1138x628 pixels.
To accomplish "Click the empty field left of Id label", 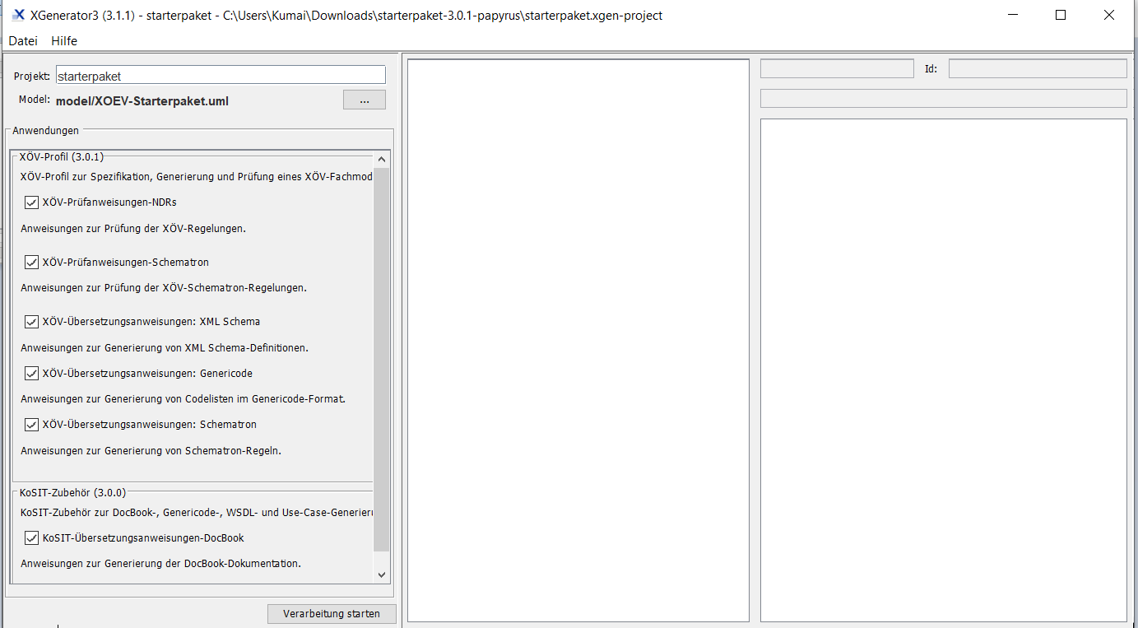I will pyautogui.click(x=837, y=68).
